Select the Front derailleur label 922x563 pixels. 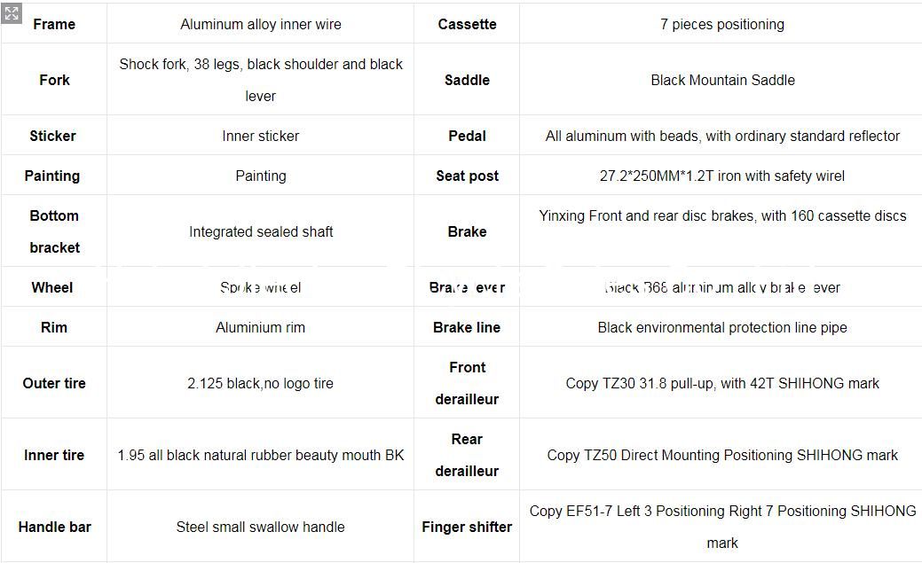click(467, 383)
